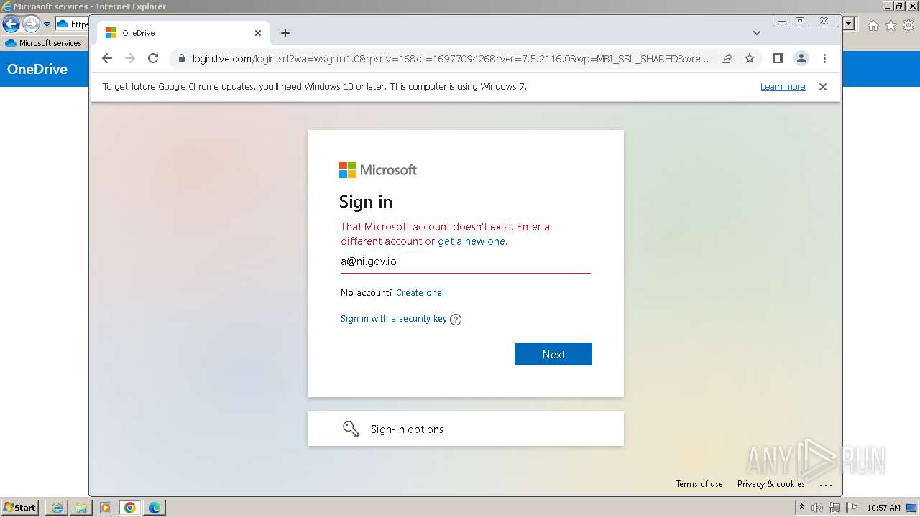The image size is (920, 517).
Task: Open Chrome's three-dot menu
Action: 824,58
